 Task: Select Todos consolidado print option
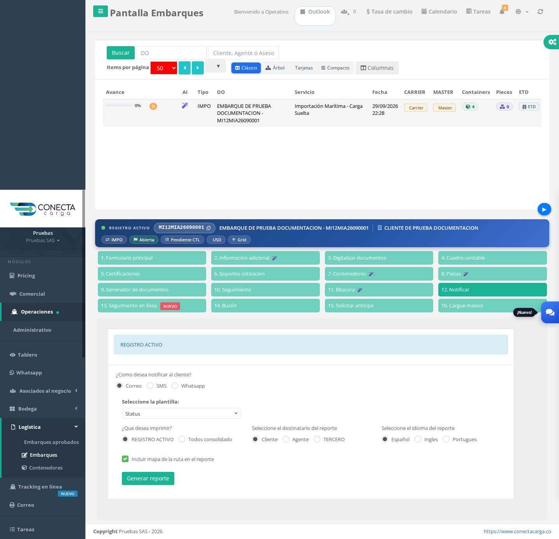(x=182, y=439)
